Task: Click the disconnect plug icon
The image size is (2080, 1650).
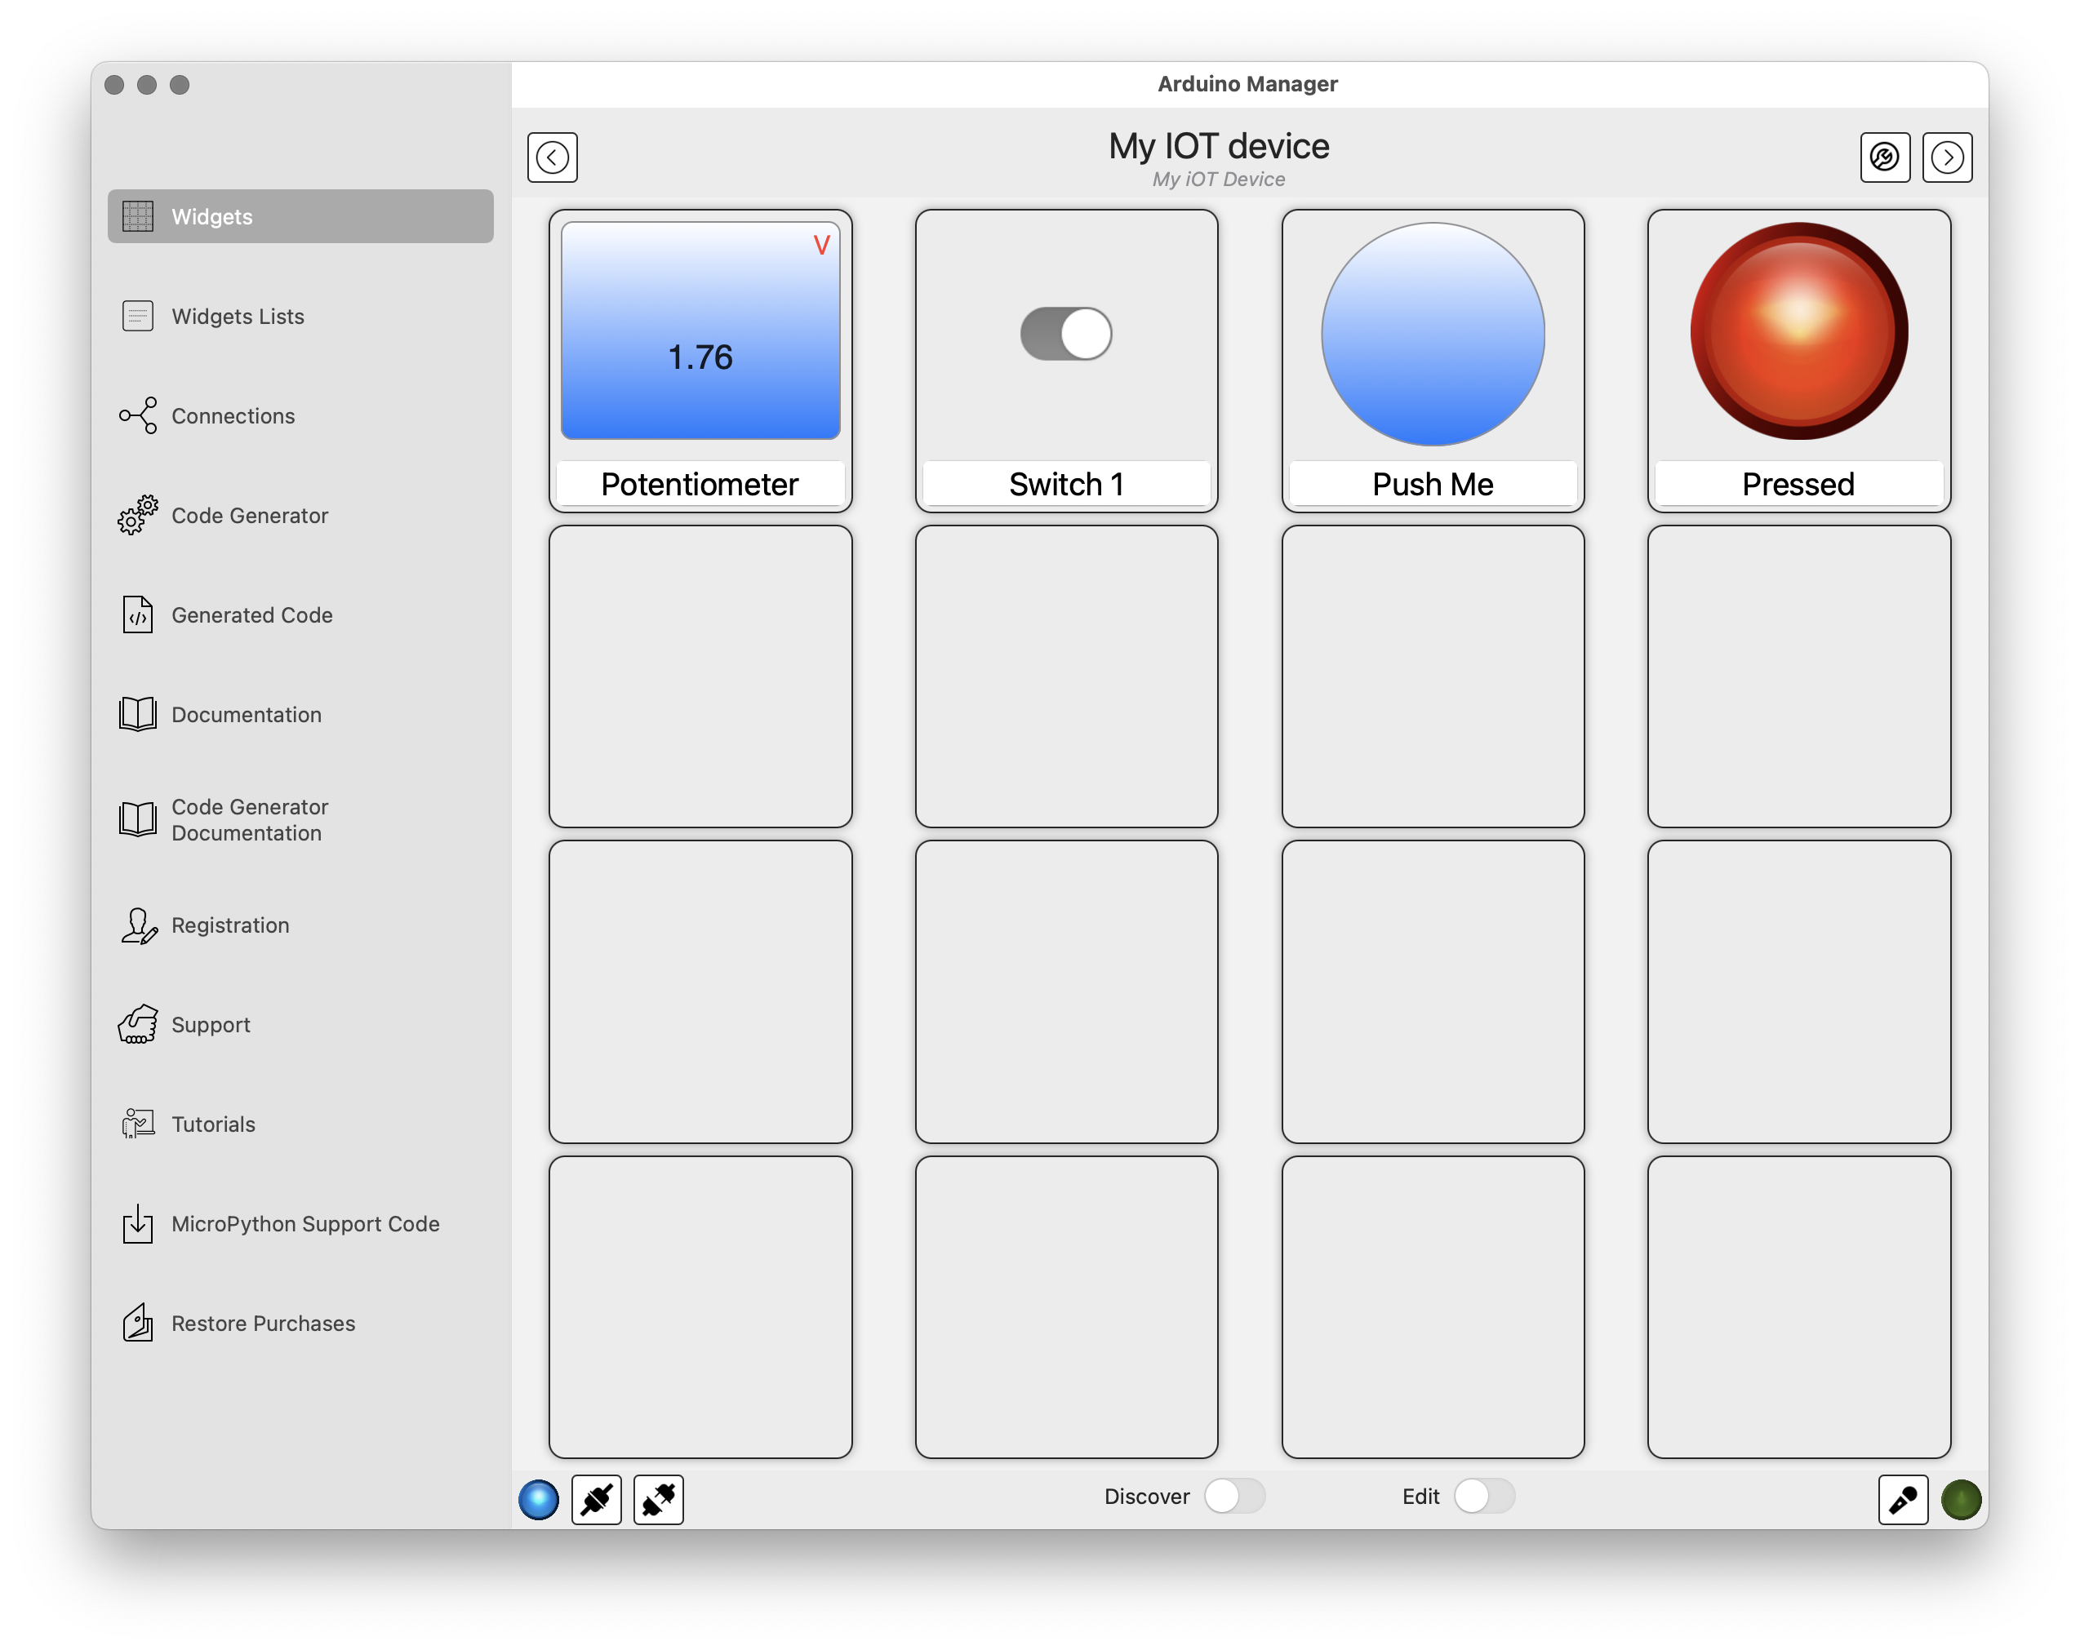Action: pos(658,1500)
